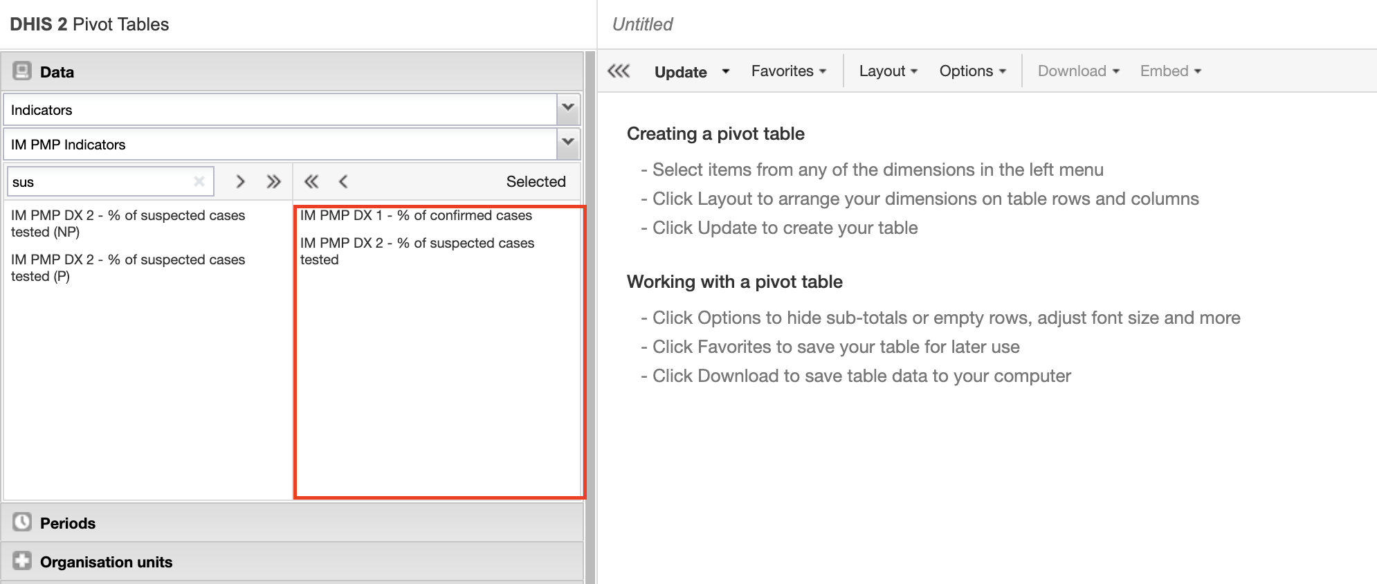1377x584 pixels.
Task: Open the Update button dropdown arrow
Action: (x=725, y=71)
